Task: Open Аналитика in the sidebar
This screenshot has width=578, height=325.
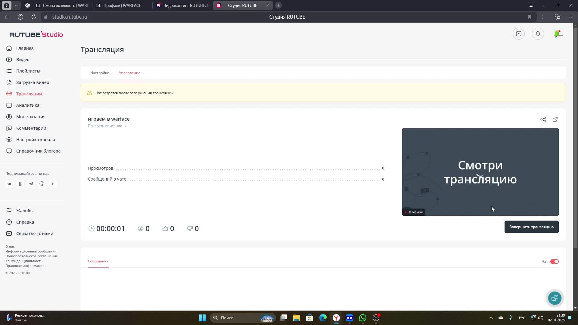Action: (28, 105)
